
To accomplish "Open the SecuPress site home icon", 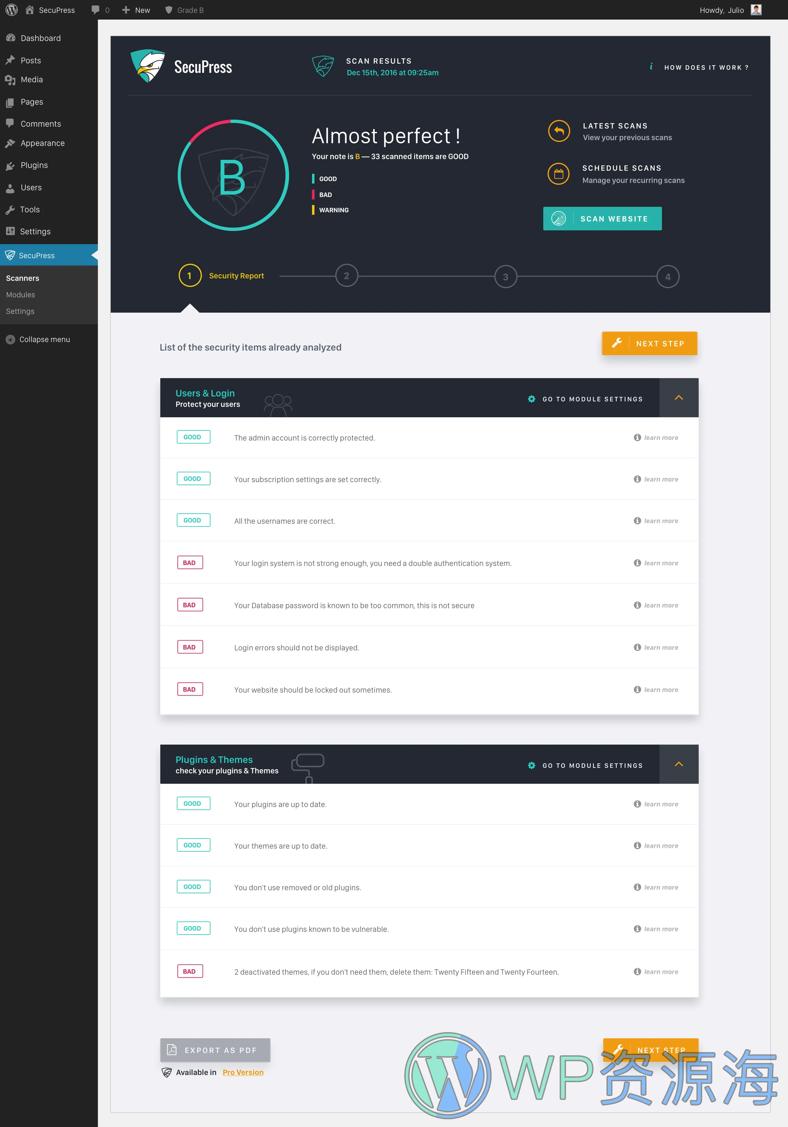I will (x=30, y=10).
